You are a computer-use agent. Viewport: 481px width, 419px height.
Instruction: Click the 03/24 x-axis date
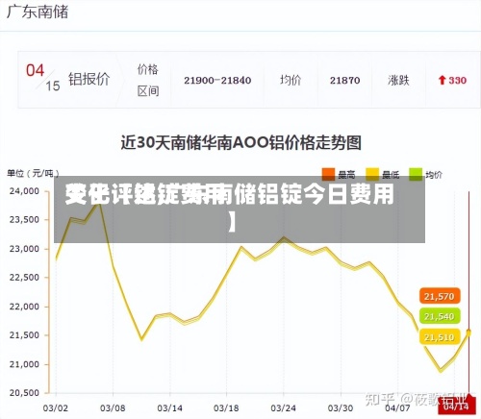[284, 408]
